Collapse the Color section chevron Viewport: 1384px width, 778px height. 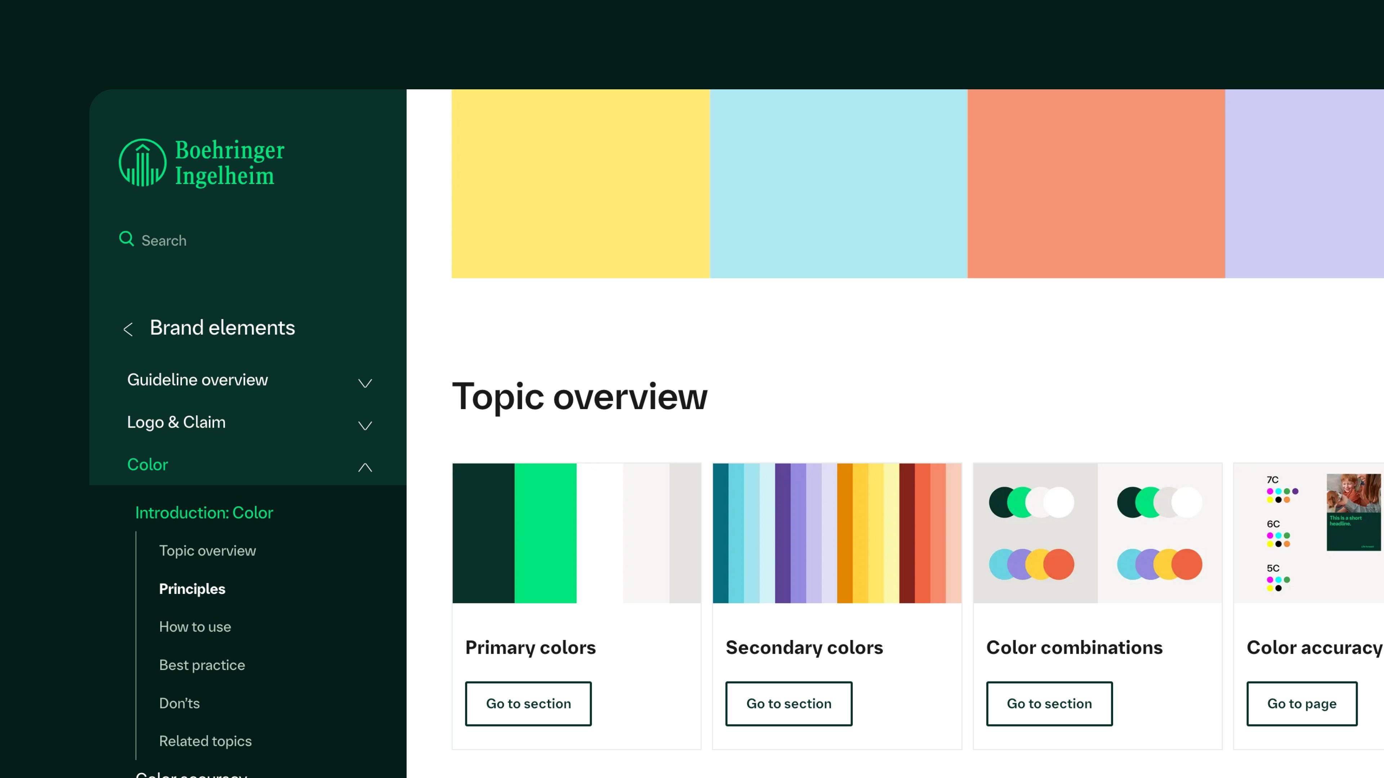tap(365, 467)
